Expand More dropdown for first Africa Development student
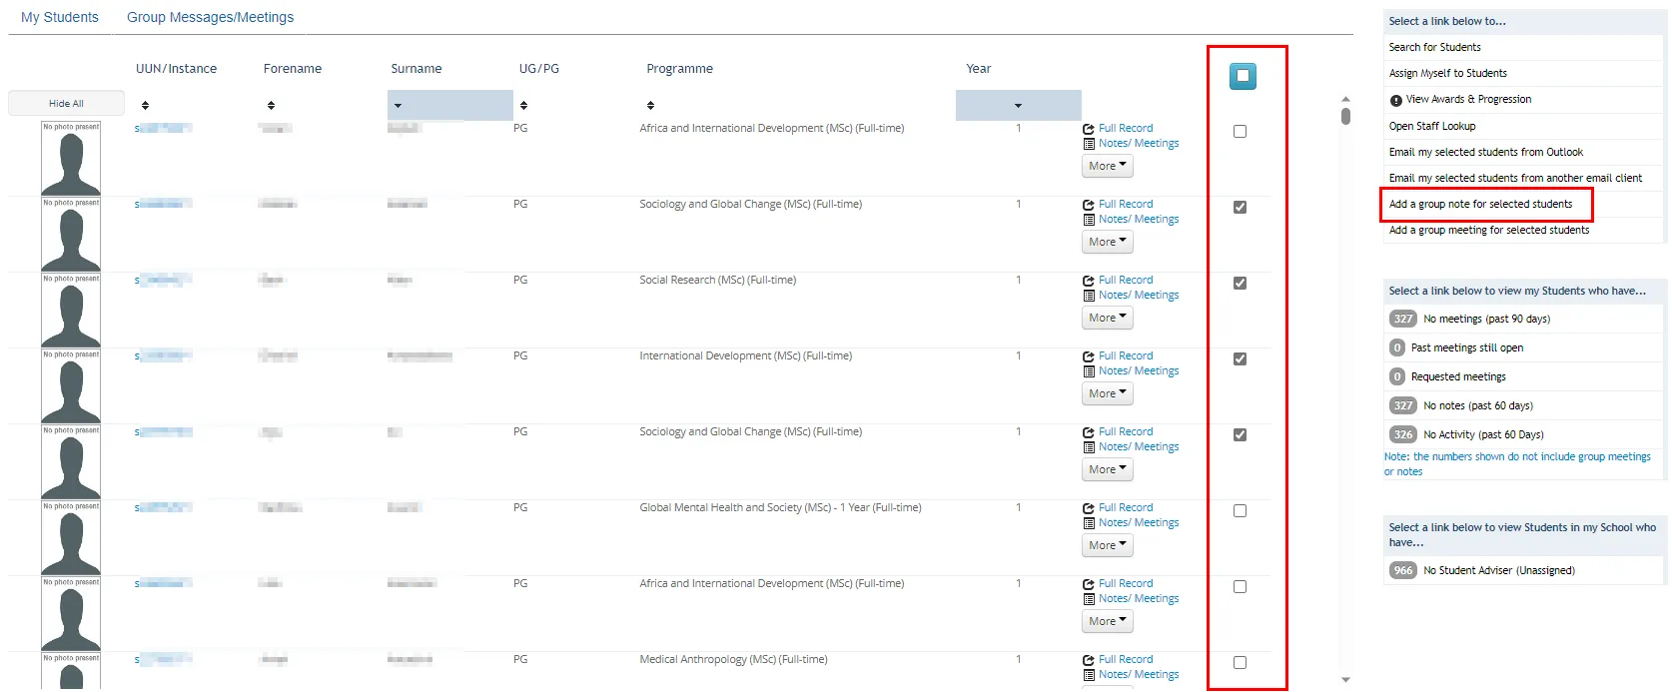The height and width of the screenshot is (692, 1672). pos(1108,166)
